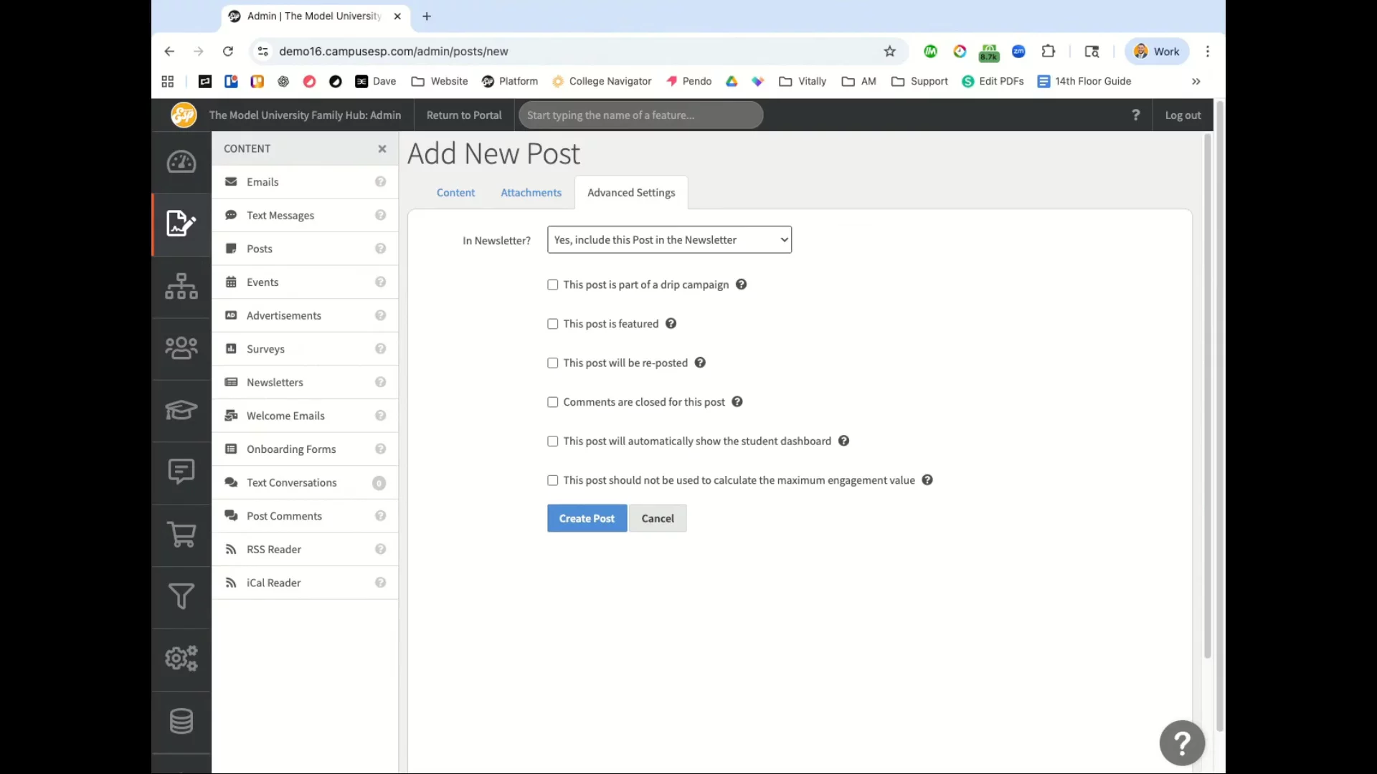Click the org chart hierarchy sidebar icon
Viewport: 1377px width, 774px height.
pyautogui.click(x=181, y=286)
